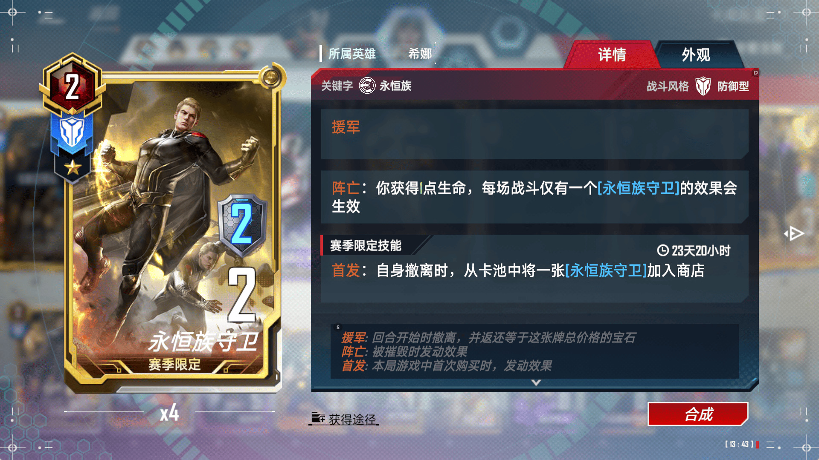Screen dimensions: 819x460
Task: Click the blue shield armor value badge
Action: click(x=242, y=224)
